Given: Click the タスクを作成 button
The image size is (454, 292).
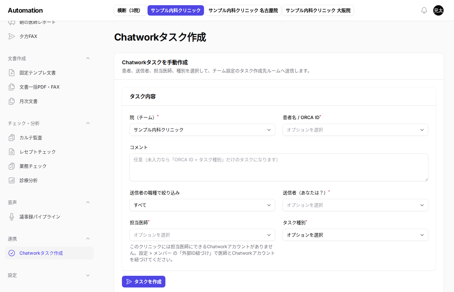Looking at the screenshot, I should (144, 282).
